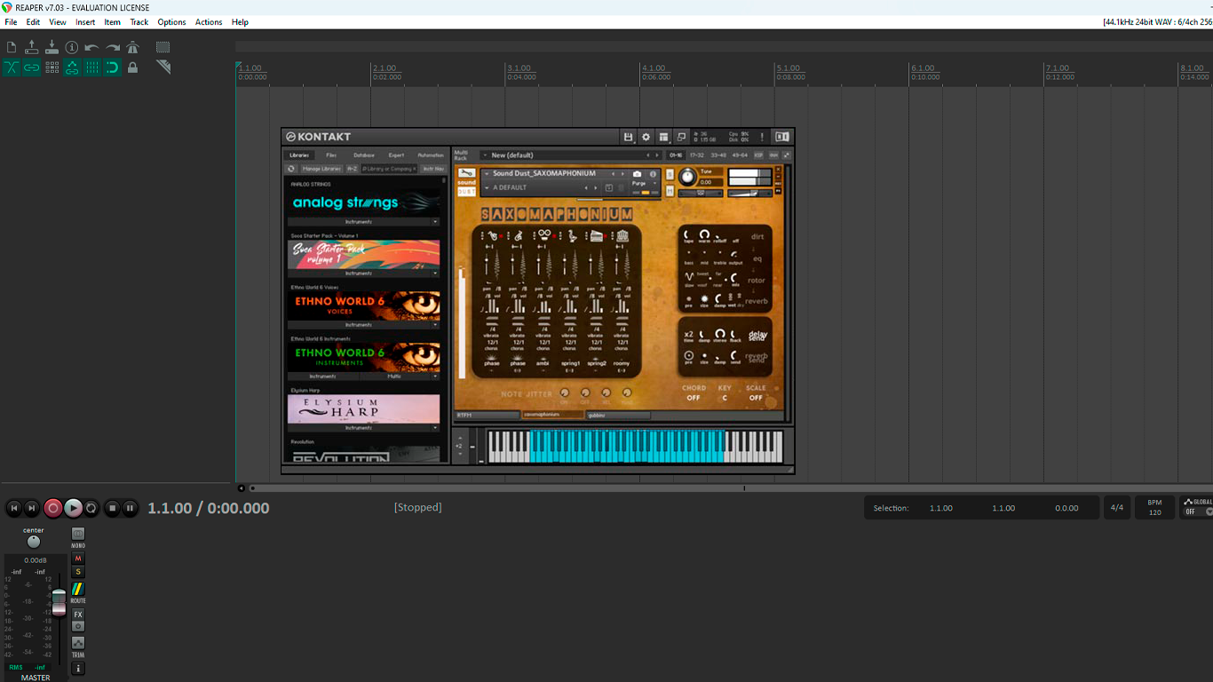
Task: Go to end of project
Action: pos(32,508)
